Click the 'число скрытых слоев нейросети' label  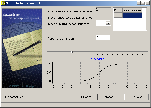[69, 24]
